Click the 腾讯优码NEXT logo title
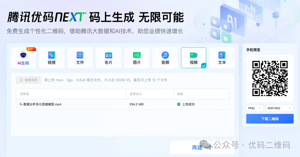The width and height of the screenshot is (300, 157). 47,17
